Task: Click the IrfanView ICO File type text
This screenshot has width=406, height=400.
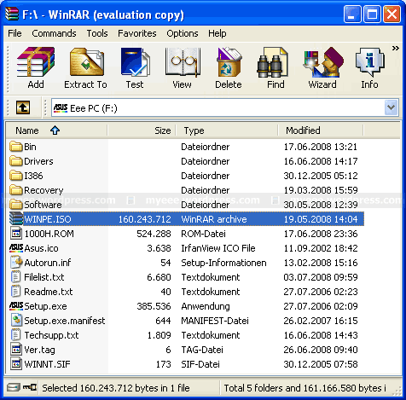Action: click(x=218, y=248)
